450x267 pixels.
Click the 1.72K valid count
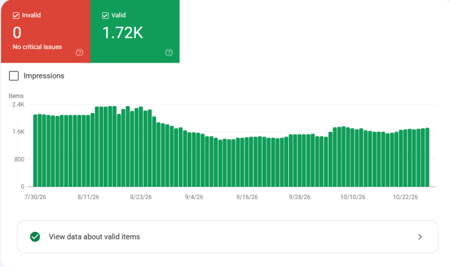click(122, 33)
